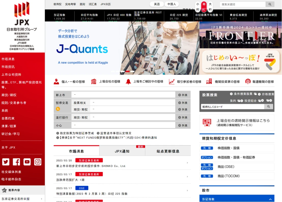The width and height of the screenshot is (282, 202).
Task: Open the NEXT FUNDS ETF 停牌 notice
Action: 108,138
